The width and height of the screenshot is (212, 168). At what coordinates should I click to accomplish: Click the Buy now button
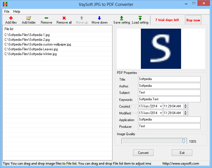coord(193,20)
